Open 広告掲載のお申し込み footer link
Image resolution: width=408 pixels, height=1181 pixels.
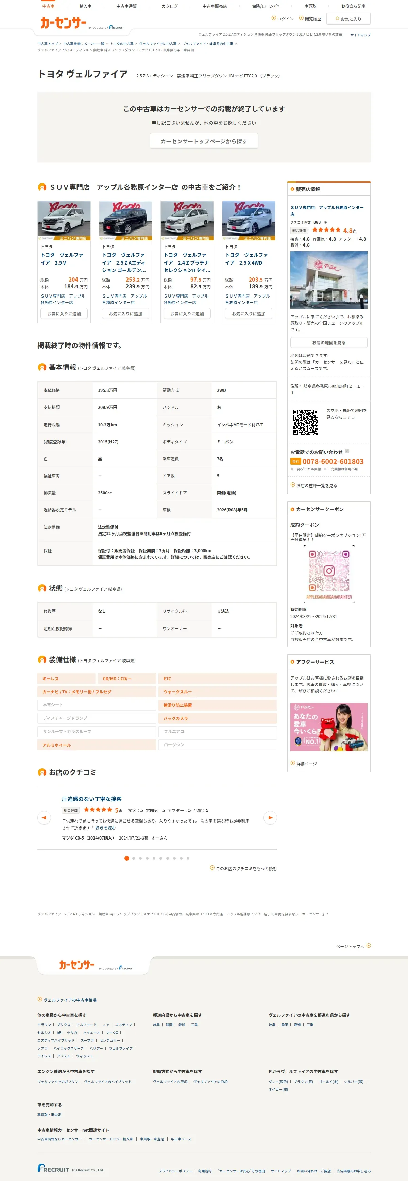coord(354,1171)
